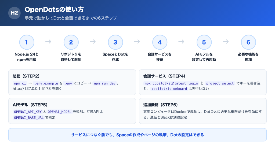Click the step 2 circle
This screenshot has width=275, height=147.
click(71, 42)
